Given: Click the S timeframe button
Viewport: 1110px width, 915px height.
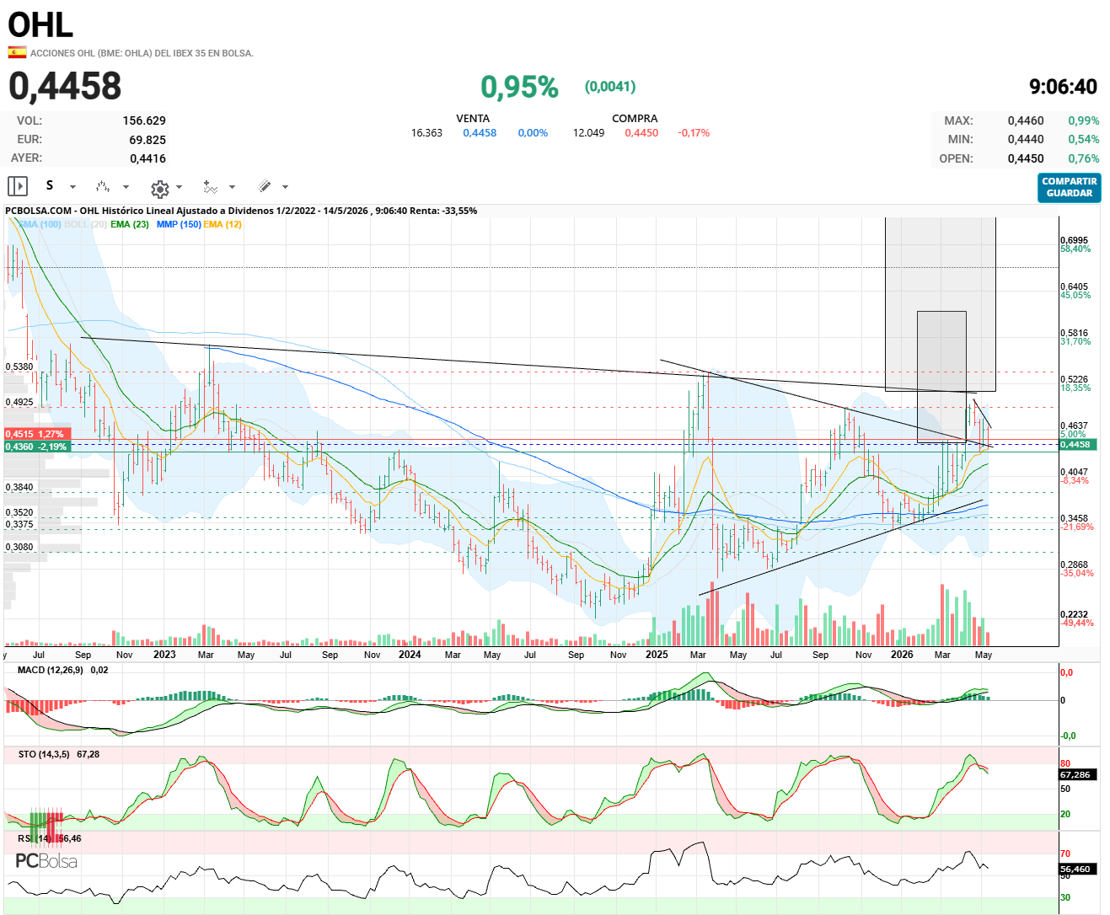Looking at the screenshot, I should click(50, 185).
